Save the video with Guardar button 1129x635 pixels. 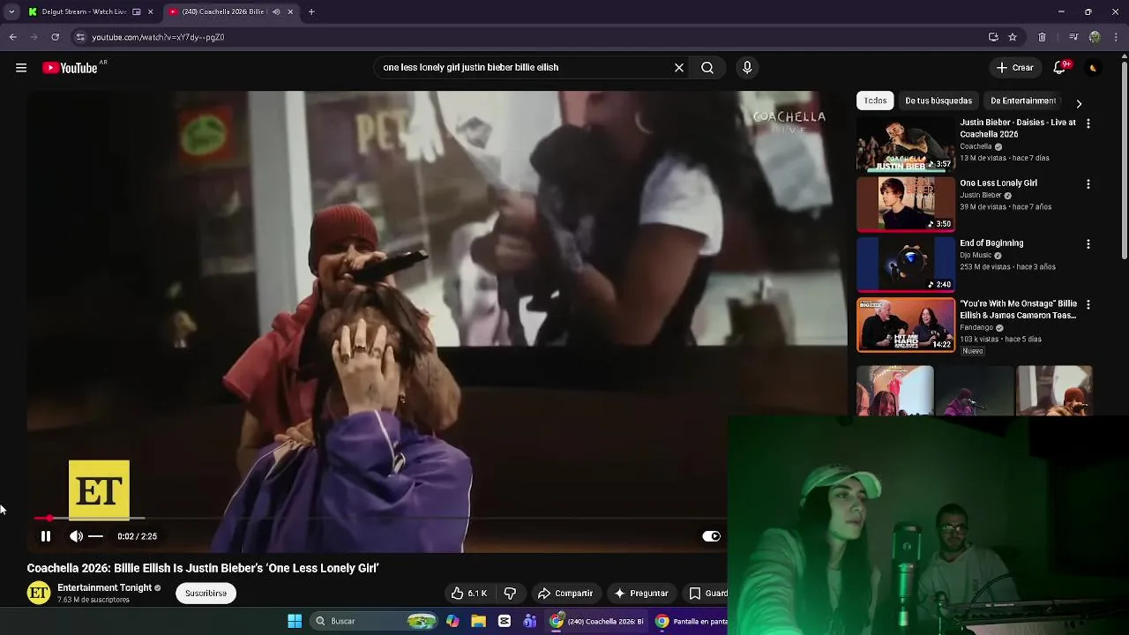[707, 594]
